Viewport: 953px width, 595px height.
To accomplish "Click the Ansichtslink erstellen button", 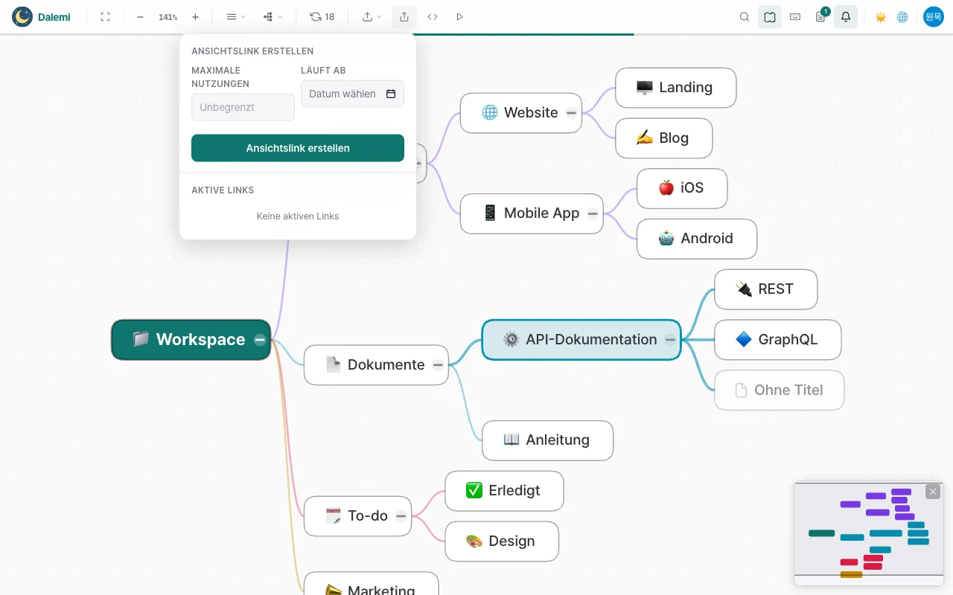I will coord(298,148).
